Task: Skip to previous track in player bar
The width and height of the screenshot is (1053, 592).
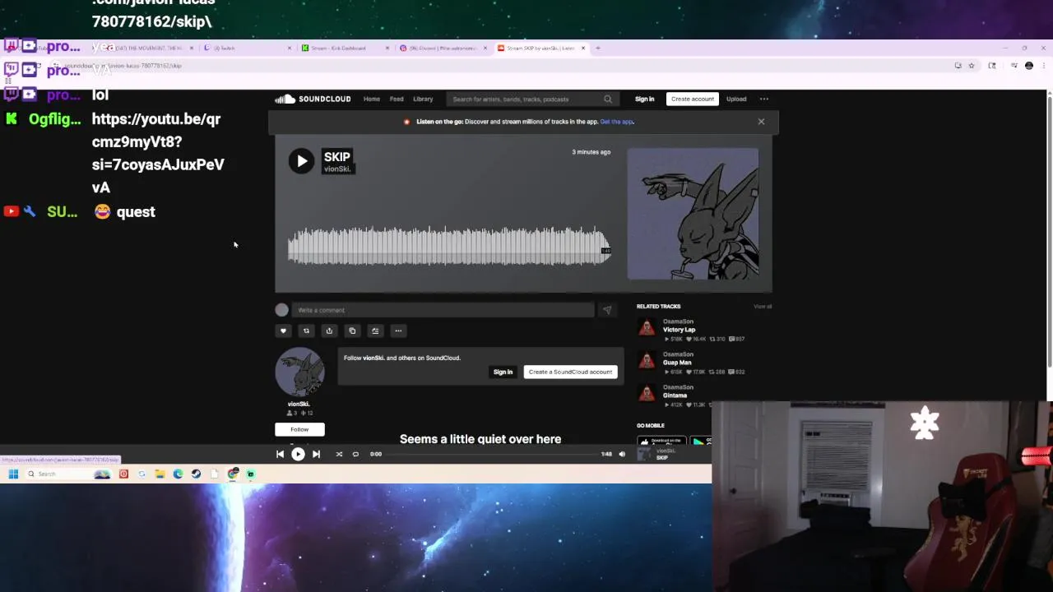Action: 280,454
